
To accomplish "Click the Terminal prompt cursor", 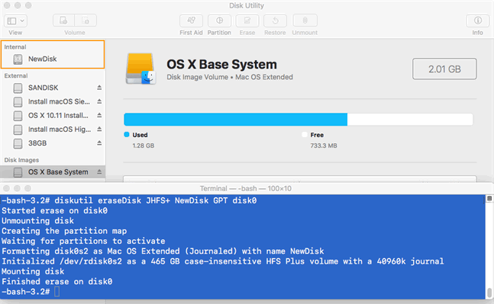I will [x=57, y=292].
